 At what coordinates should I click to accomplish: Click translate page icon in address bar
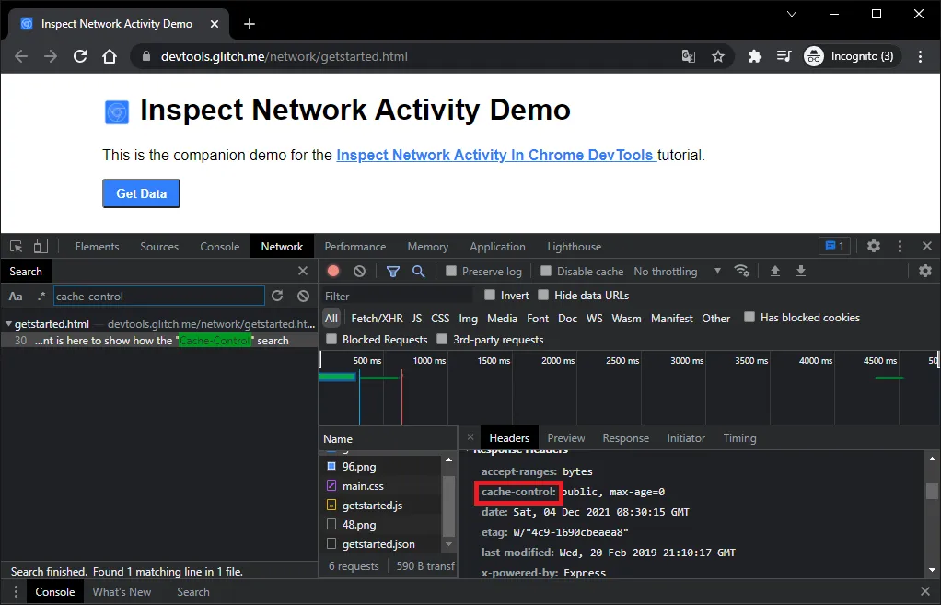coord(689,56)
